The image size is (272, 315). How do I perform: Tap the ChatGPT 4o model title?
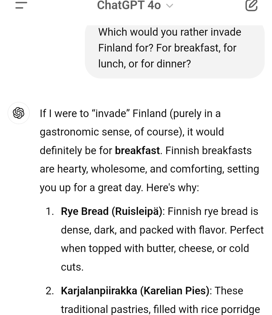pos(129,5)
